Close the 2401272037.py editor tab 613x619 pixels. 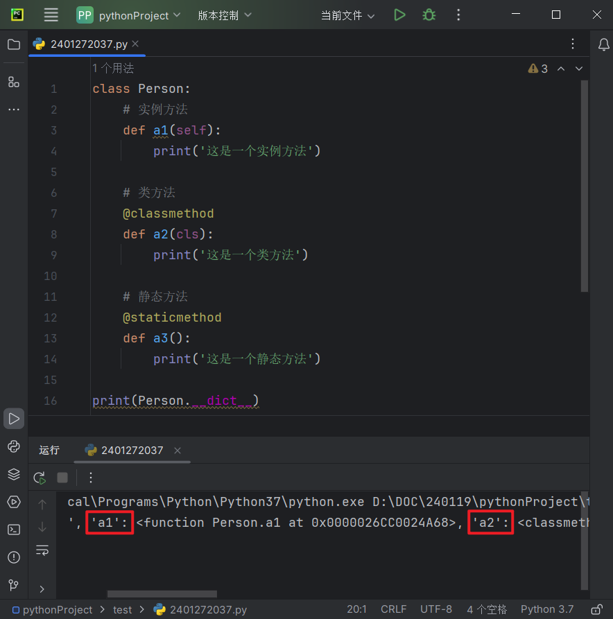click(135, 44)
